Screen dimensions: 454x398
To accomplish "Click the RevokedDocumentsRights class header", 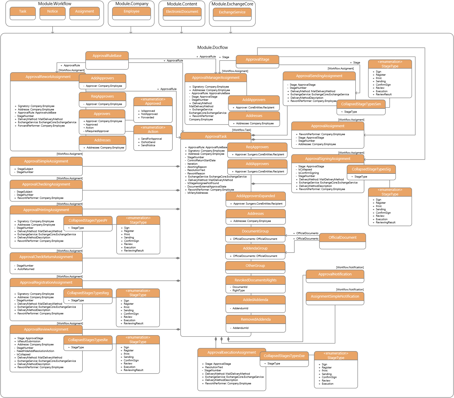I will click(255, 280).
